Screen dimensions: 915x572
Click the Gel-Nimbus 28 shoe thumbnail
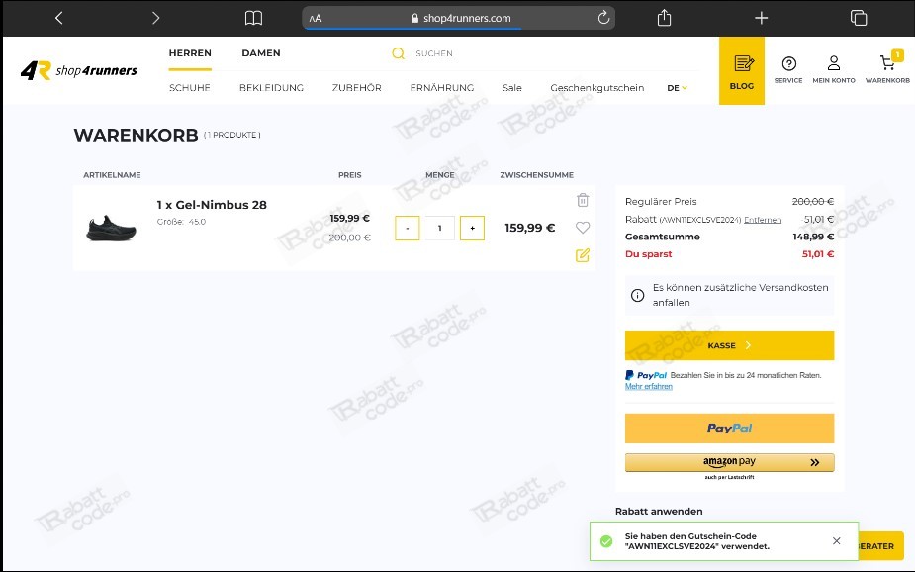pos(111,229)
